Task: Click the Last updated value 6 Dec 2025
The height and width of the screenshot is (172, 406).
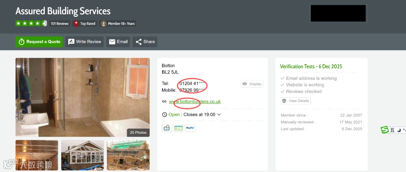Action: click(352, 129)
